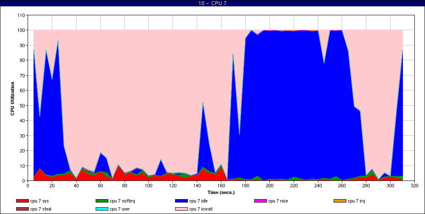Viewport: 425px width, 214px height.
Task: Click the 320 tick label on time axis
Action: pyautogui.click(x=414, y=186)
